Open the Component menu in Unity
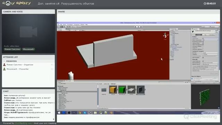This screenshot has height=125, width=222. (x=77, y=25)
